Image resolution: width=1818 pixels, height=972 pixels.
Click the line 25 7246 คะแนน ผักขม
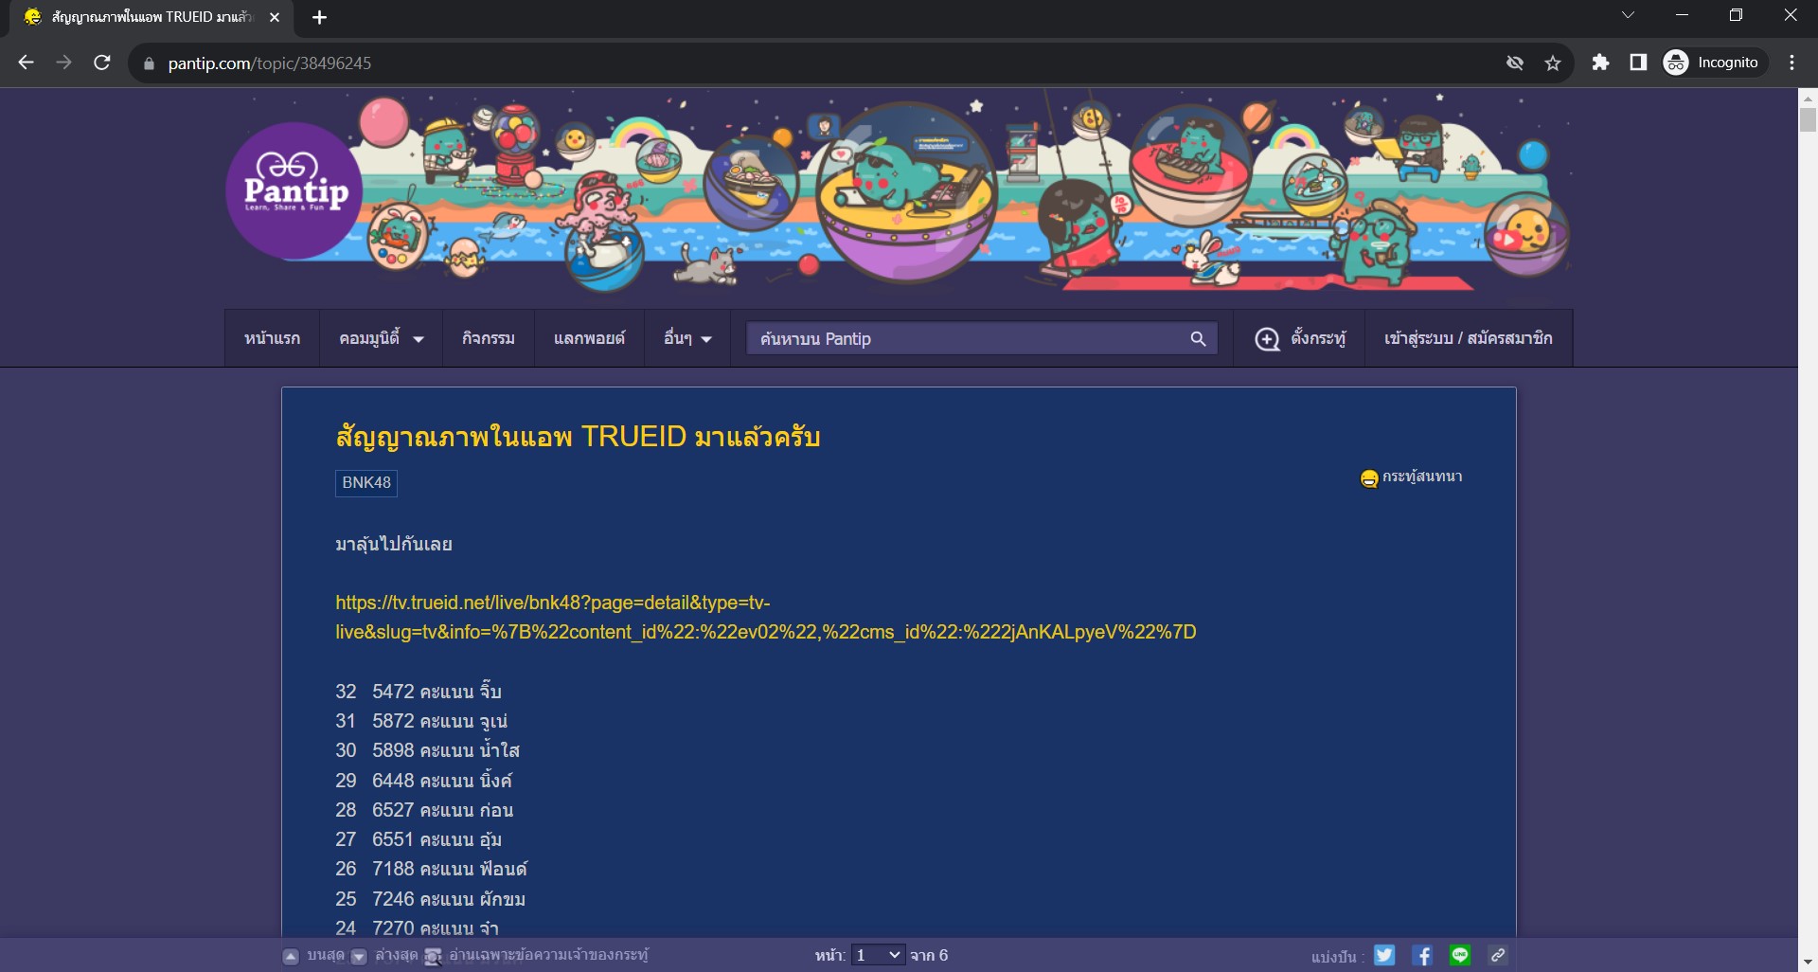[x=430, y=899]
